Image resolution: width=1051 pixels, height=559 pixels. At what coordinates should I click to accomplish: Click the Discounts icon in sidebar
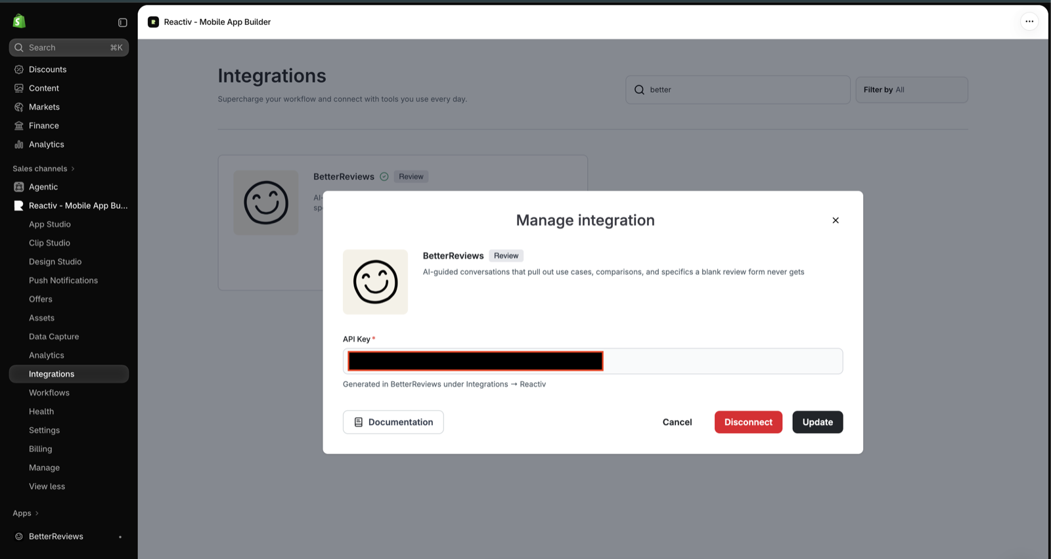pyautogui.click(x=19, y=70)
